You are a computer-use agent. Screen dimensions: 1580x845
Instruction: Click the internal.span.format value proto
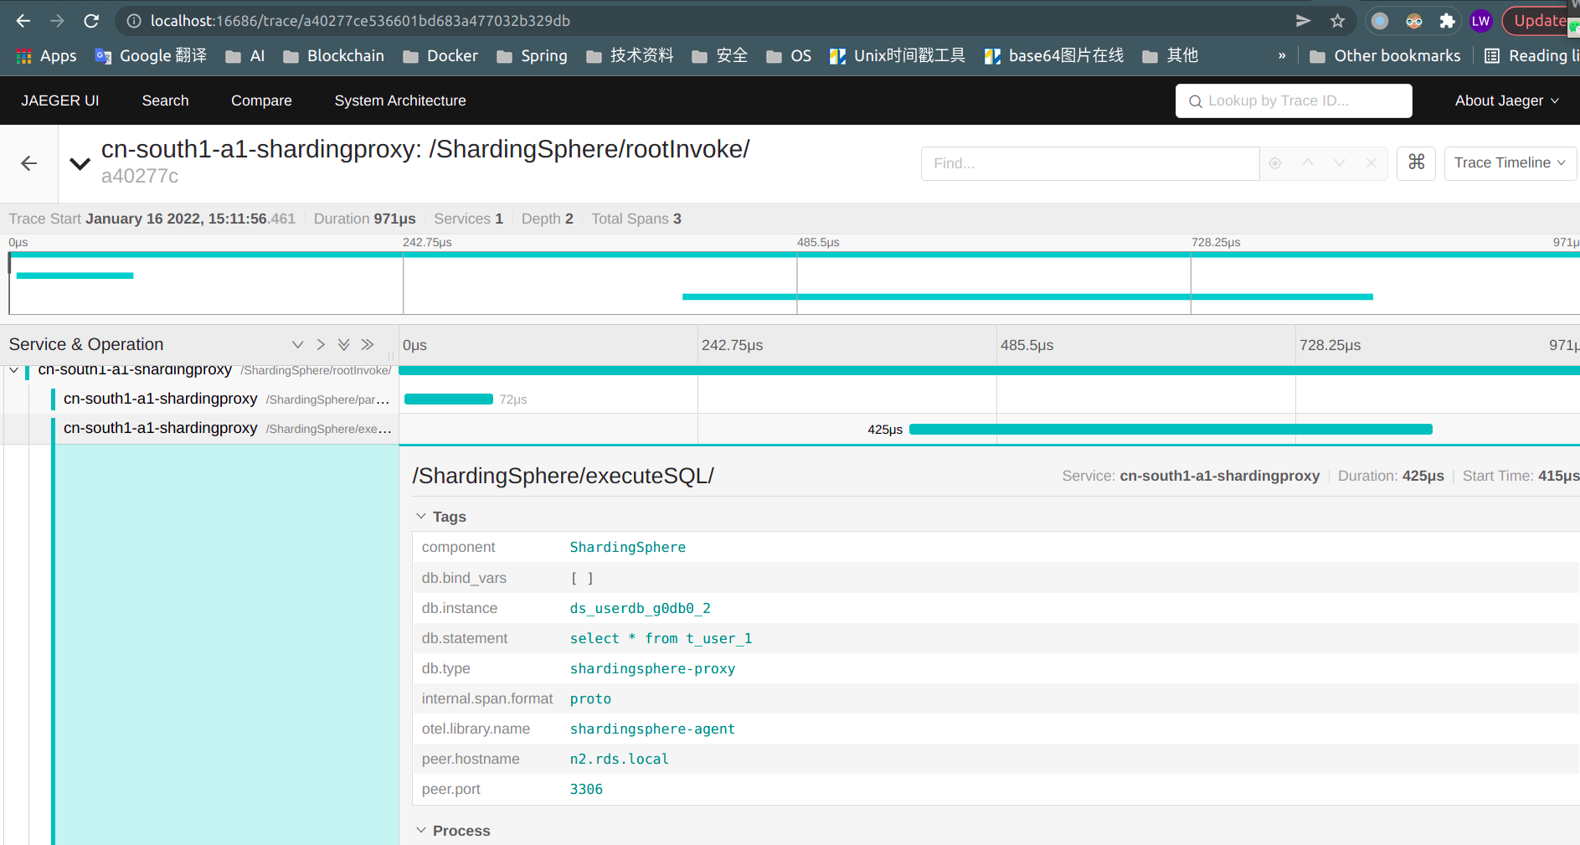coord(590,698)
